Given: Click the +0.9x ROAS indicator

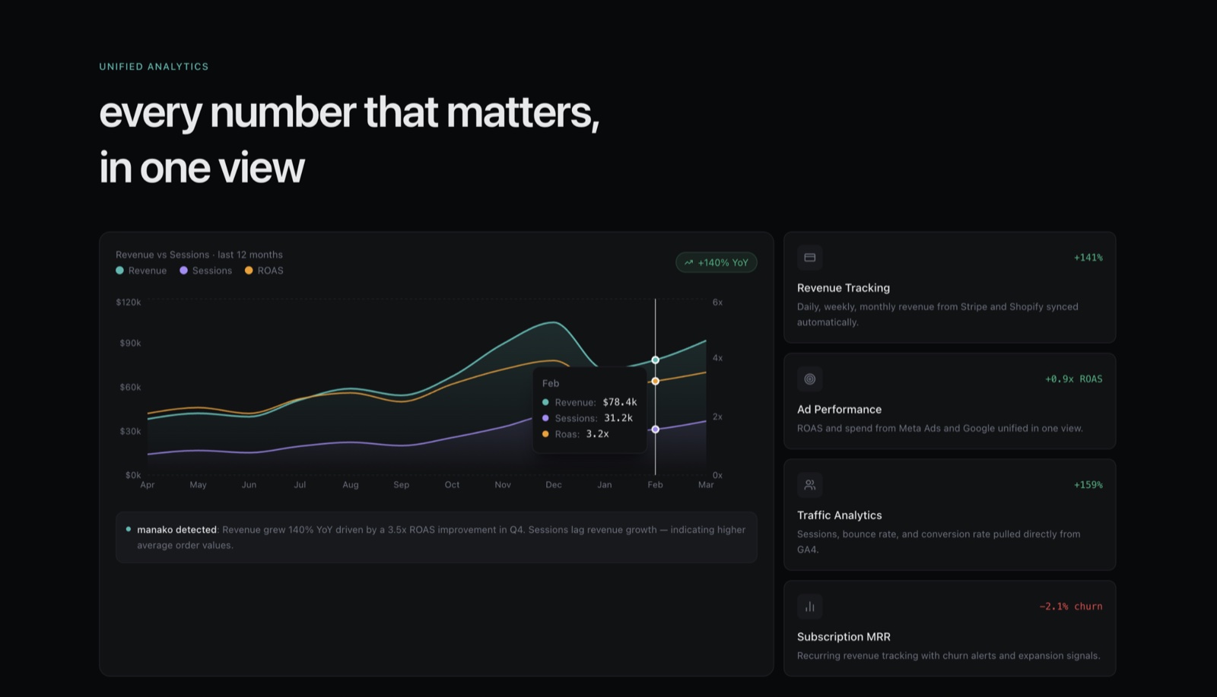Looking at the screenshot, I should tap(1074, 379).
